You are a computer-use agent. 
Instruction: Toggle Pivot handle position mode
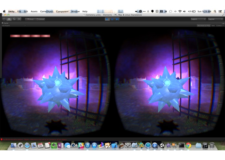click(x=30, y=19)
